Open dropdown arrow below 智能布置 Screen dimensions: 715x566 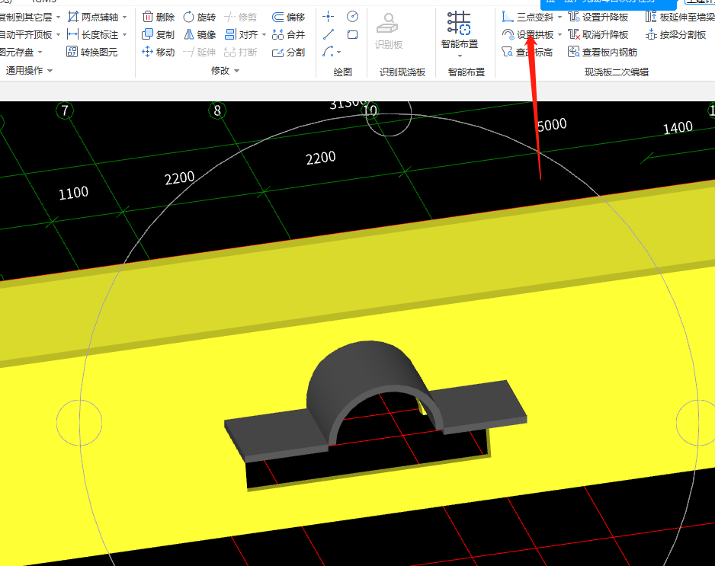coord(460,56)
